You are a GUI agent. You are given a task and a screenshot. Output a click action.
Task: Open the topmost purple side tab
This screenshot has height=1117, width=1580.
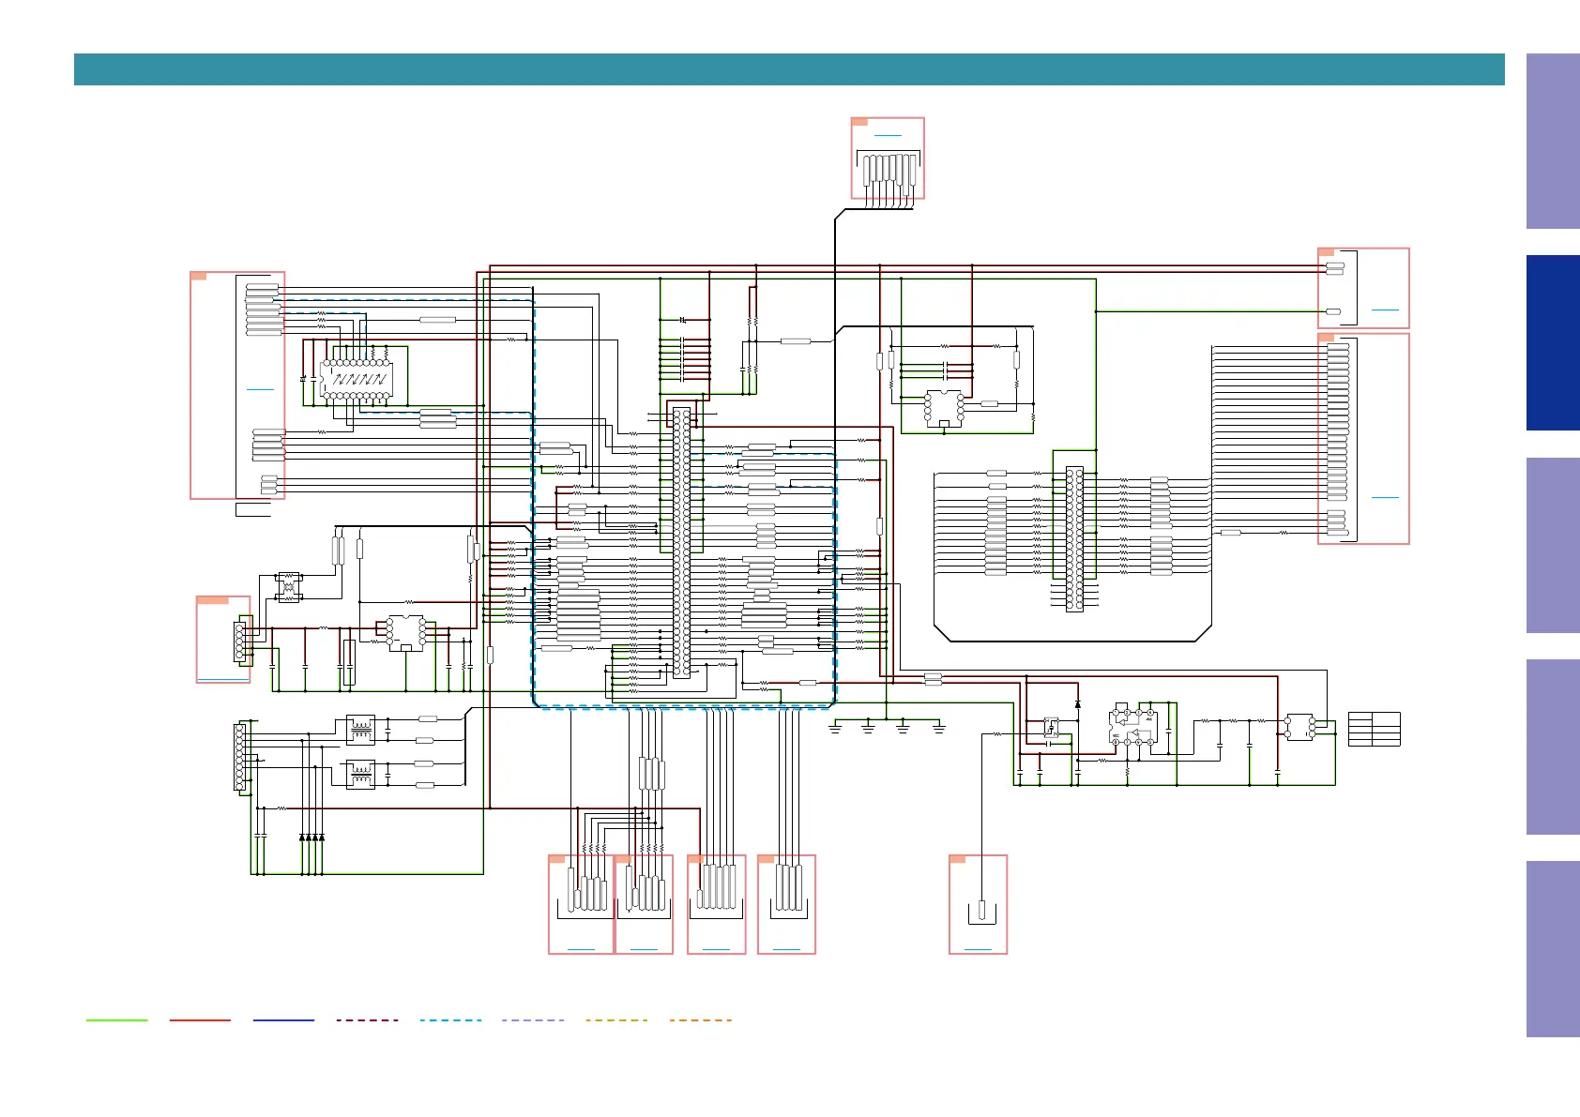[x=1553, y=141]
